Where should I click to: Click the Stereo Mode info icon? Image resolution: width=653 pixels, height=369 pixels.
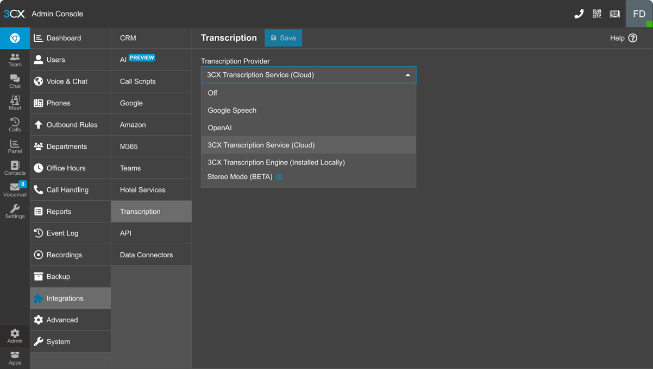tap(279, 177)
